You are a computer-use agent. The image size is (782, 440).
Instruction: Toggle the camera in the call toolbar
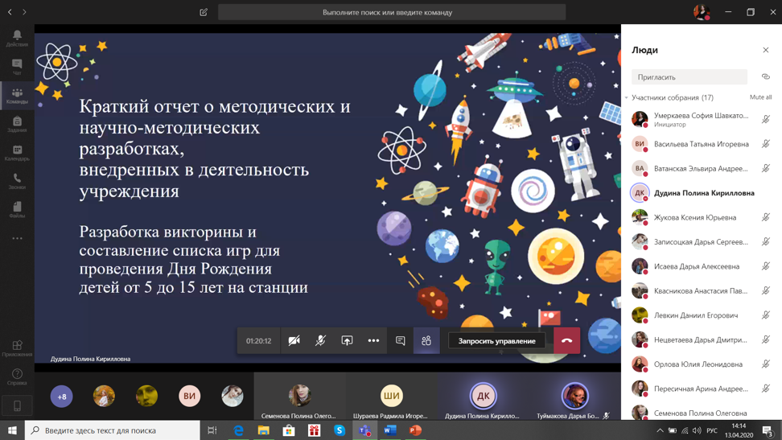pyautogui.click(x=294, y=341)
